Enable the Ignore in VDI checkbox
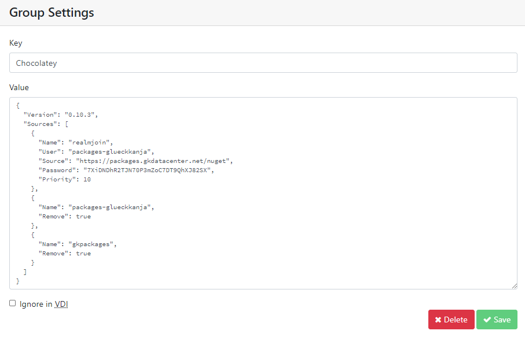 13,303
